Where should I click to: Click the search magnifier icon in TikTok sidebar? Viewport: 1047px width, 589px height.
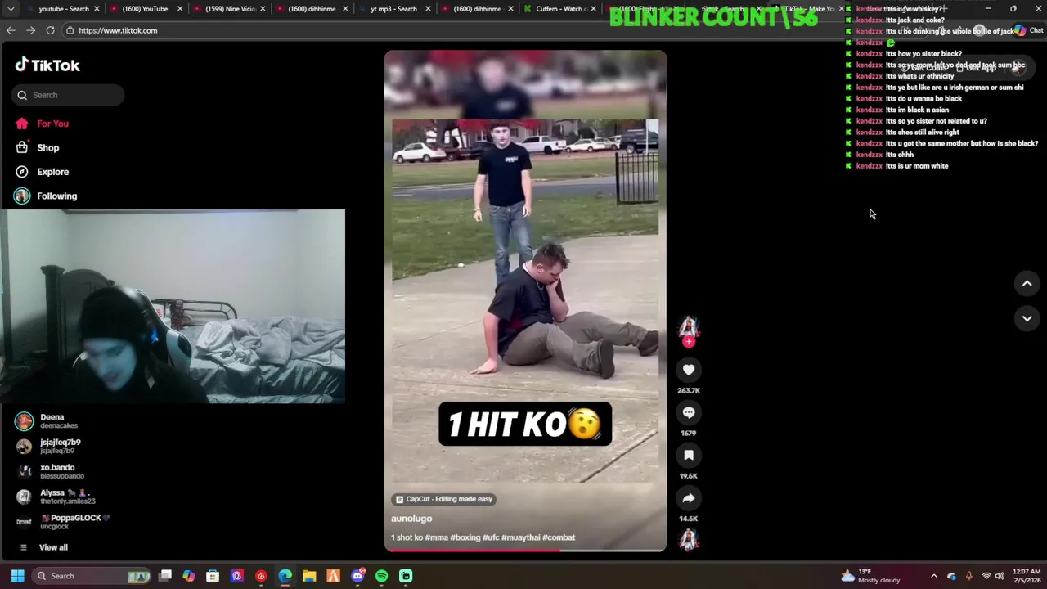[x=22, y=95]
